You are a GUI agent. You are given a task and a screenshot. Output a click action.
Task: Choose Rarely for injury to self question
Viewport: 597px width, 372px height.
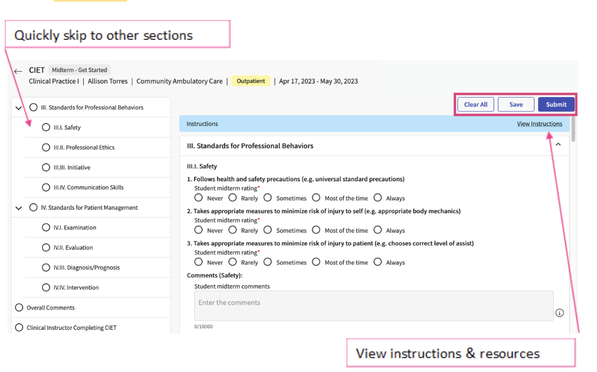coord(233,230)
